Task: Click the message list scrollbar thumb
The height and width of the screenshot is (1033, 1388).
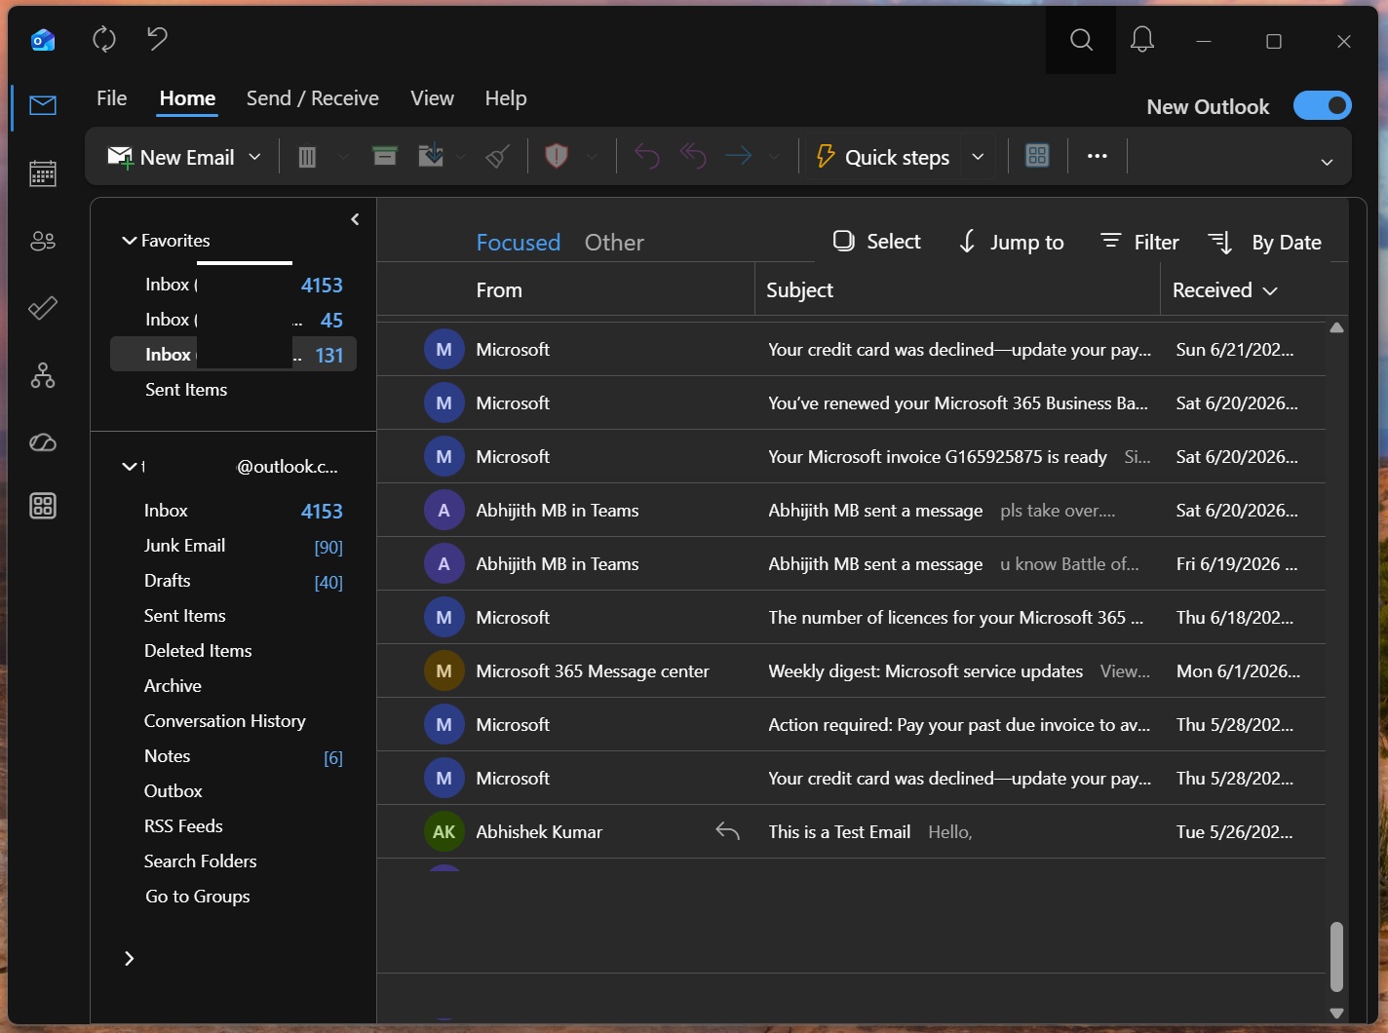Action: [x=1336, y=957]
